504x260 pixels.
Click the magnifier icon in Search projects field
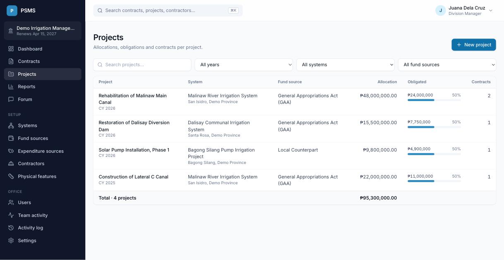(x=100, y=65)
